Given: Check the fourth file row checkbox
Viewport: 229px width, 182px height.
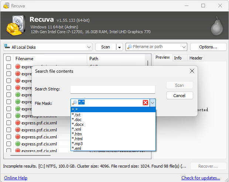Looking at the screenshot, I should 8,88.
